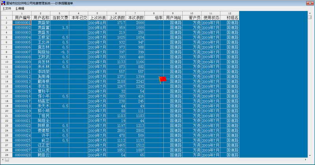315x165 pixels.
Task: Select cell with user ID 00000020
Action: [x=22, y=116]
